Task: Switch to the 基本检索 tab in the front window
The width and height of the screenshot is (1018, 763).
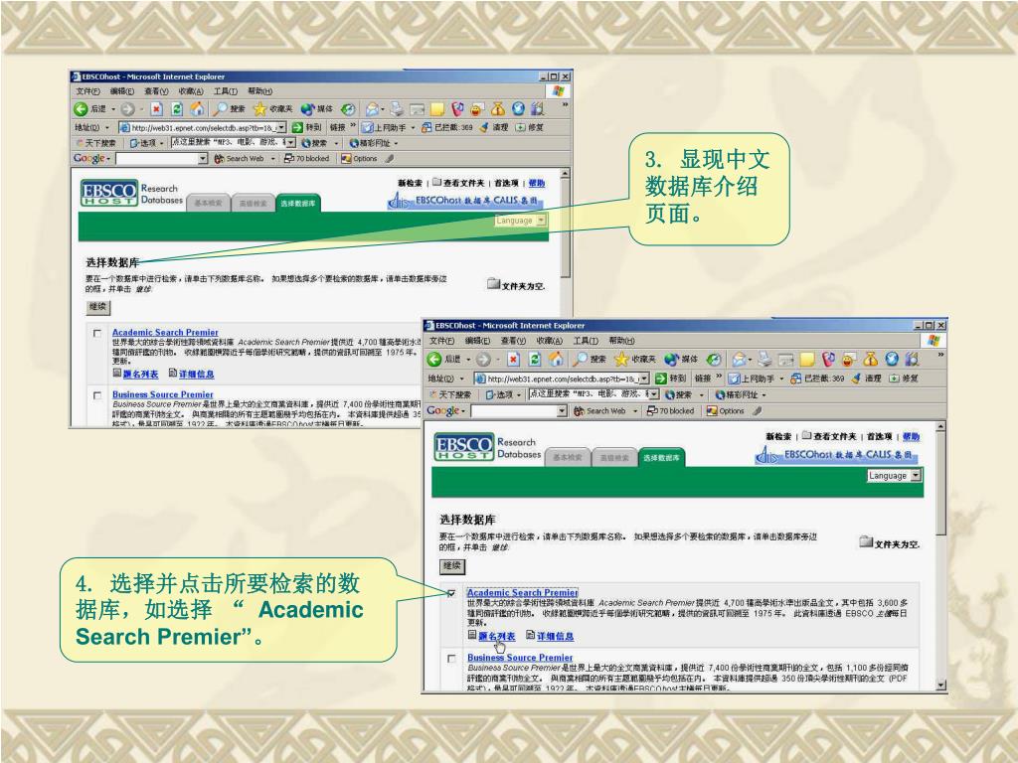Action: click(x=568, y=457)
